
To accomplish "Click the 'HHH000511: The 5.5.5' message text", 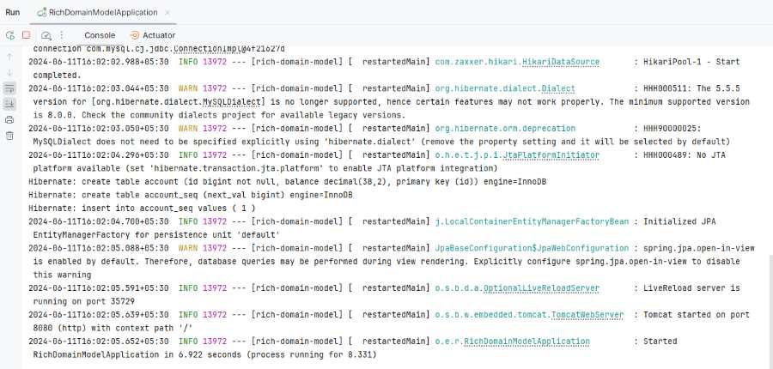I will [x=691, y=88].
